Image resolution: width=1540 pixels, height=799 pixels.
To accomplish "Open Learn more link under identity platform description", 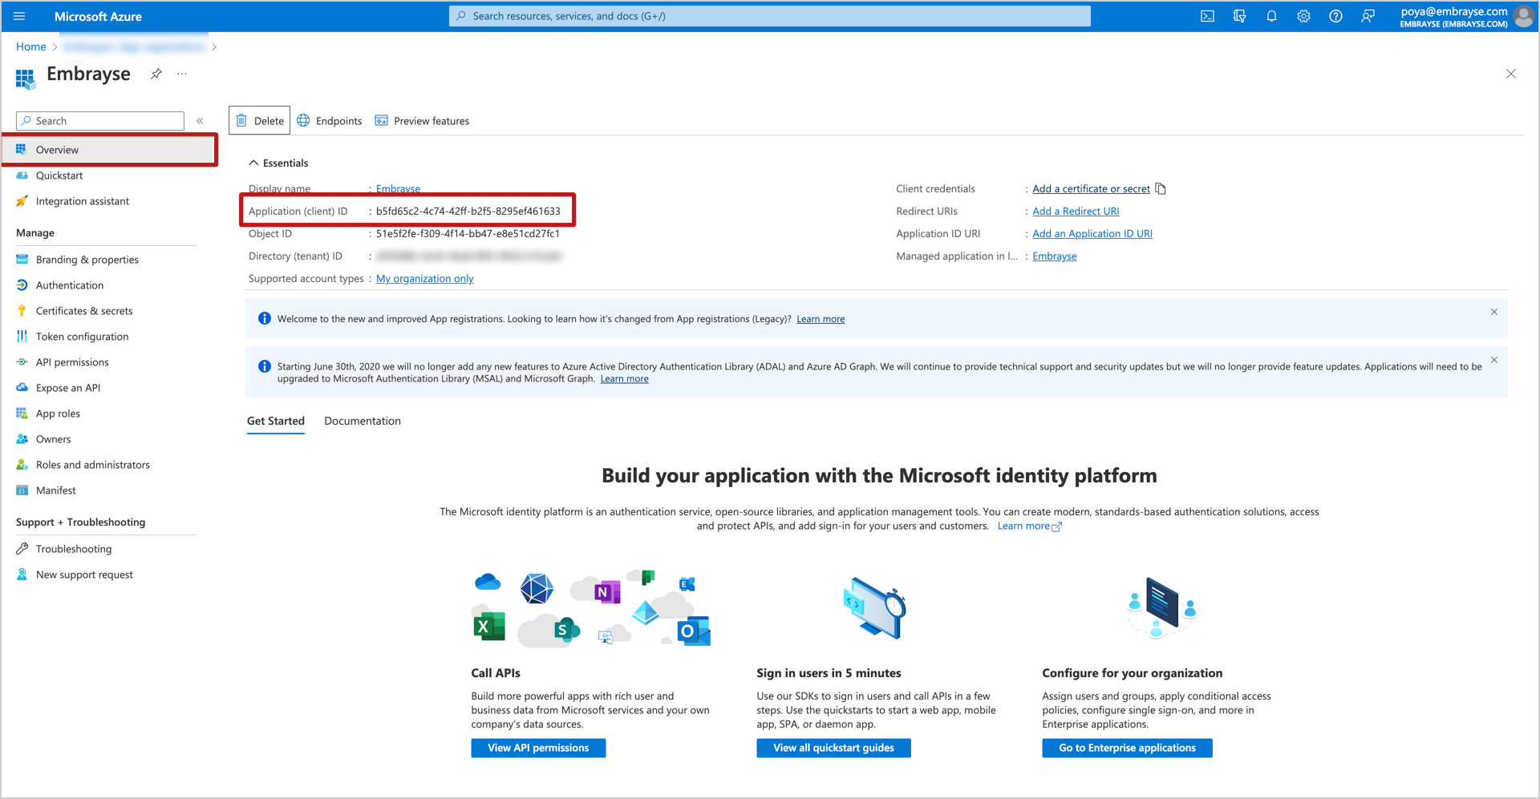I will pyautogui.click(x=1030, y=527).
